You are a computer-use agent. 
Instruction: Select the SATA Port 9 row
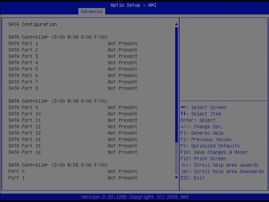pos(73,107)
